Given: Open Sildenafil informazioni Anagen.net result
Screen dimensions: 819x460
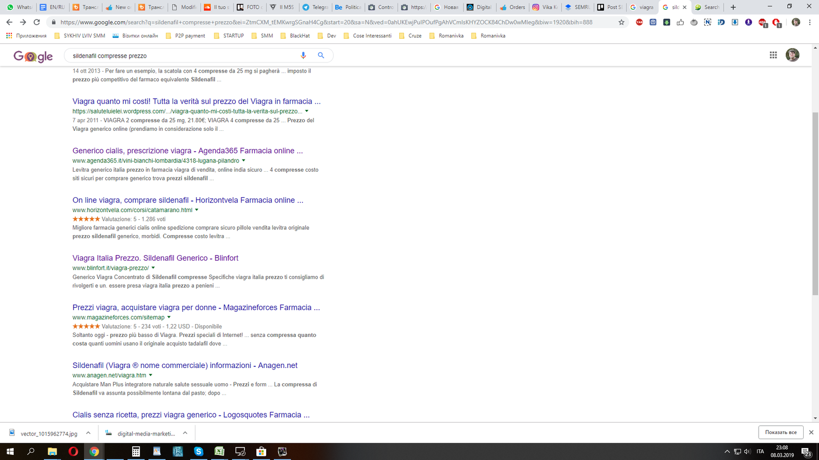Looking at the screenshot, I should pyautogui.click(x=185, y=365).
